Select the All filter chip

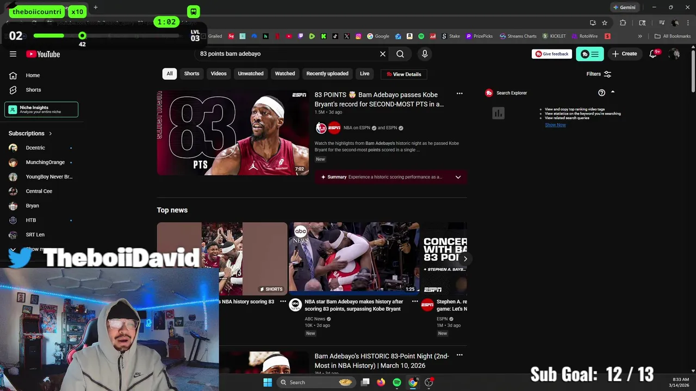(170, 73)
